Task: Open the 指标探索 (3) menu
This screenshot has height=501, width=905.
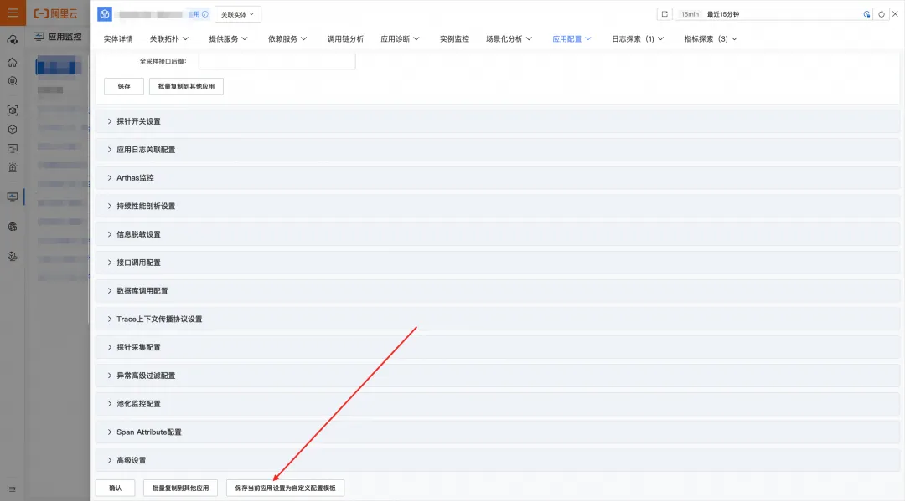Action: tap(711, 39)
